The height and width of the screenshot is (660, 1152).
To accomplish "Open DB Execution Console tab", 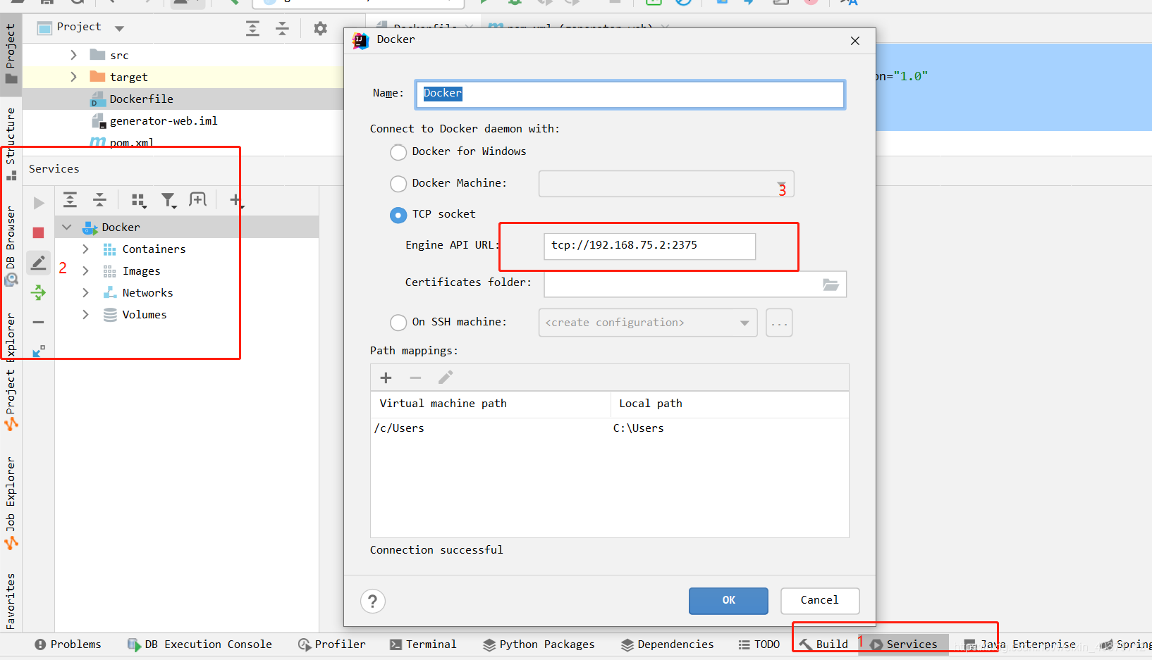I will pos(200,645).
